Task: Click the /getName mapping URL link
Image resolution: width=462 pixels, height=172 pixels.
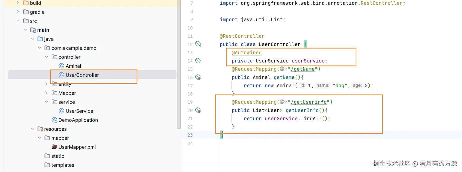Action: [302, 69]
